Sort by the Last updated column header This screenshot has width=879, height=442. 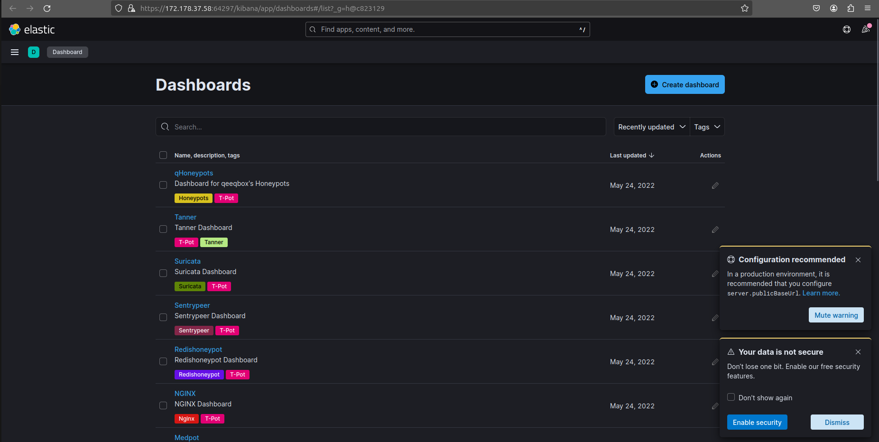pos(632,155)
